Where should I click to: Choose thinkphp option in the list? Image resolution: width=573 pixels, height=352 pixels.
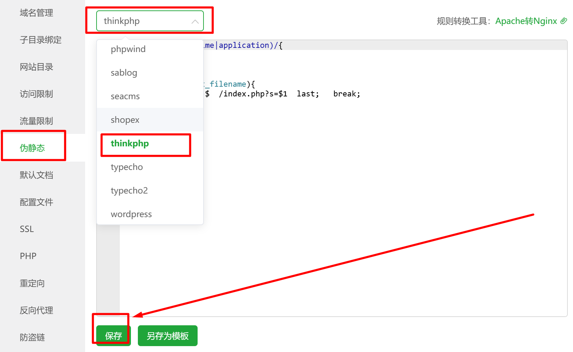(130, 144)
